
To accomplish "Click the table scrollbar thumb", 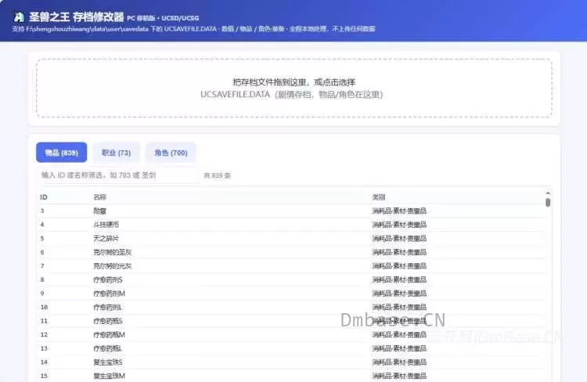I will click(x=548, y=202).
